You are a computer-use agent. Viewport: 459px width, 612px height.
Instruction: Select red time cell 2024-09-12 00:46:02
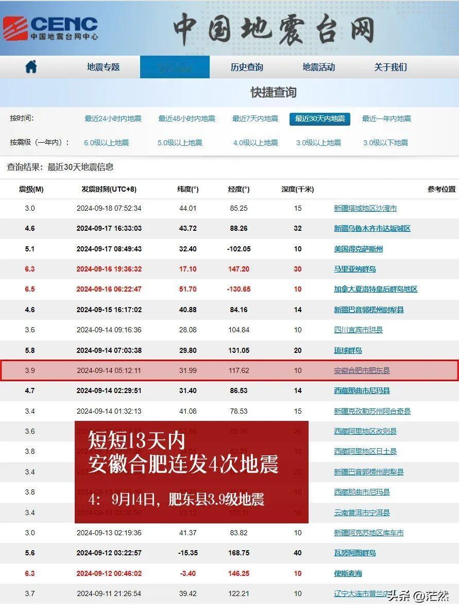pyautogui.click(x=109, y=573)
